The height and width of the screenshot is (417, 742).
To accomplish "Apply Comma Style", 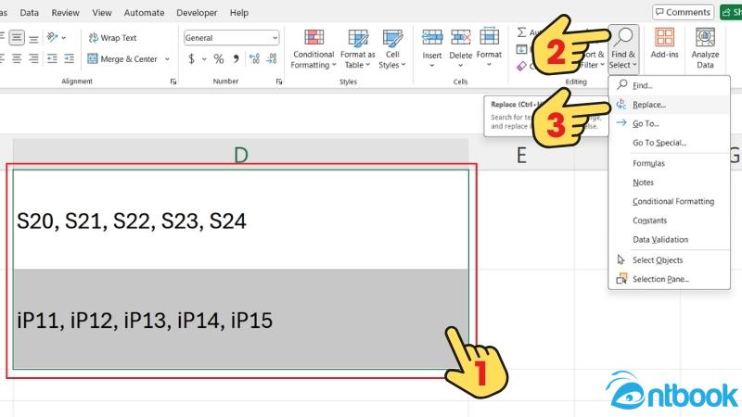I will point(236,59).
